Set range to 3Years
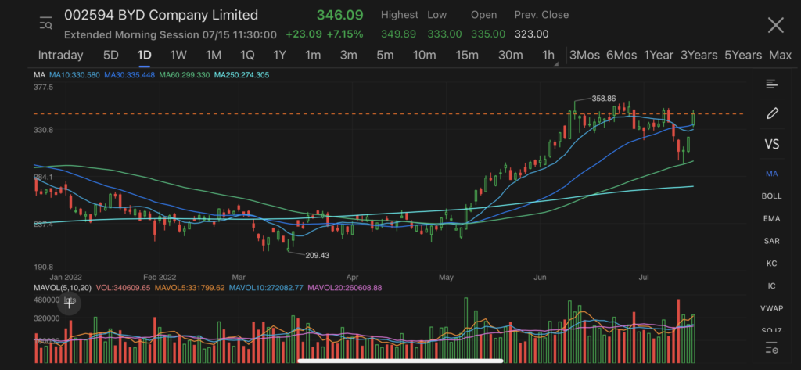This screenshot has height=370, width=801. (x=699, y=56)
